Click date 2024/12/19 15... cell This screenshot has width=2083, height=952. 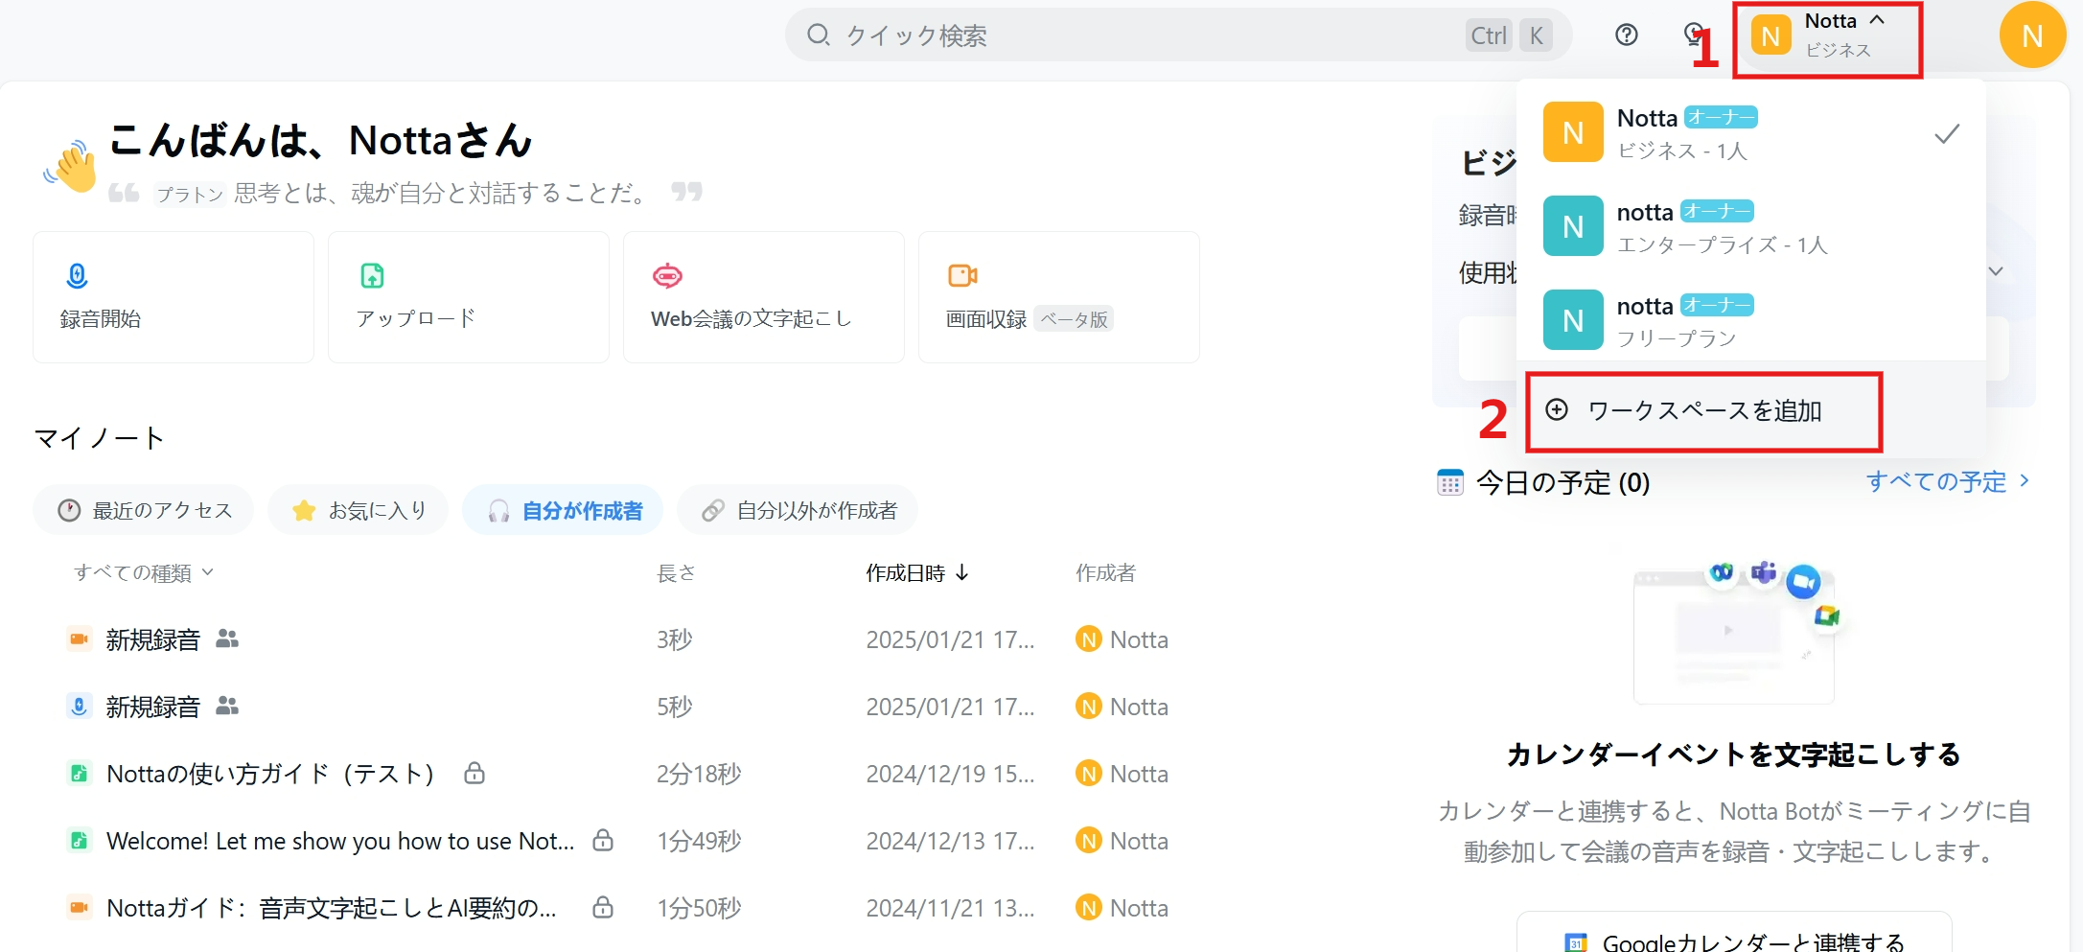950,774
